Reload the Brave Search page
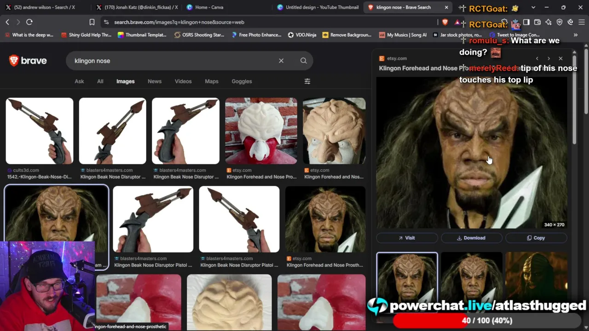The width and height of the screenshot is (589, 331). click(29, 22)
